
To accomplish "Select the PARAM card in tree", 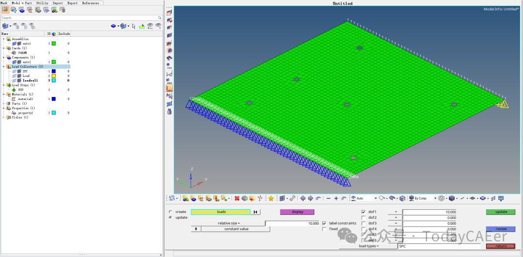I will tap(22, 53).
